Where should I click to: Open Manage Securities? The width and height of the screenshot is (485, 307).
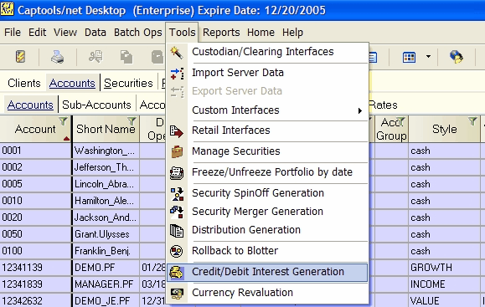click(x=267, y=151)
